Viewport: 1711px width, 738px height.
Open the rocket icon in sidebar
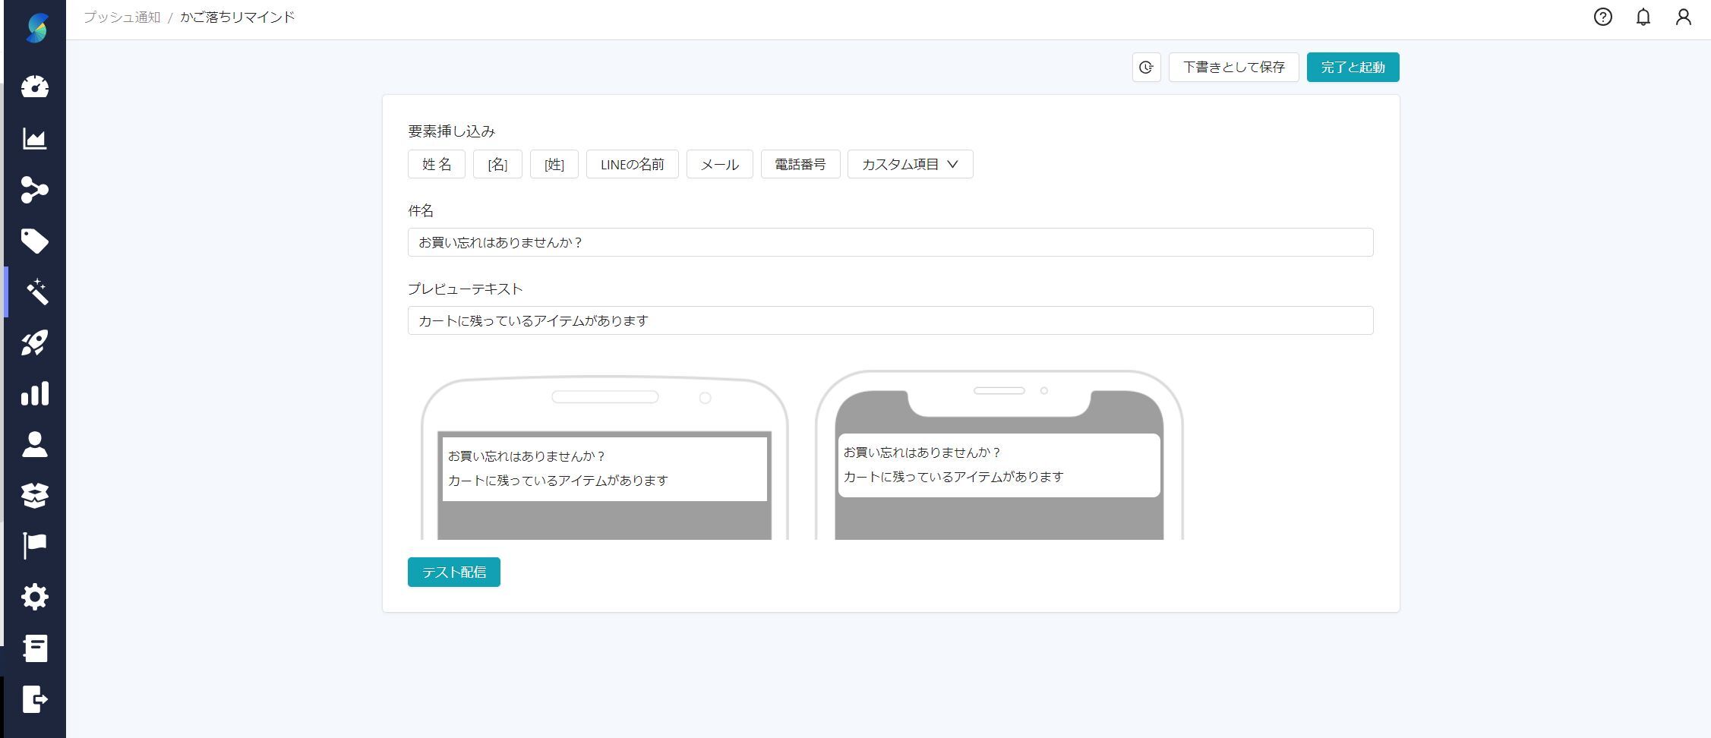tap(35, 343)
